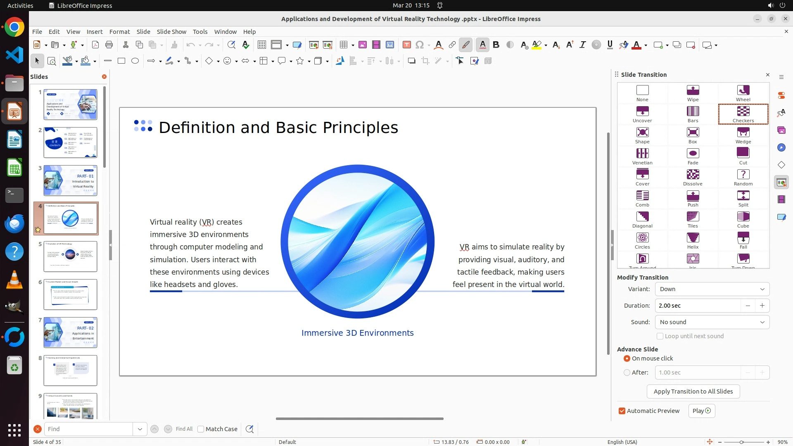Open the Slide Show menu

click(x=171, y=32)
